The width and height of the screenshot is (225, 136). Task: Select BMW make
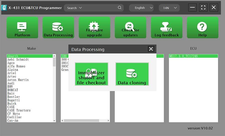(30, 86)
